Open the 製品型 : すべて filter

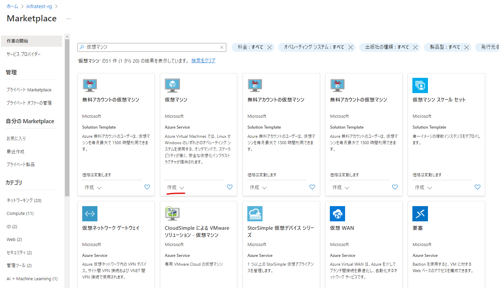[445, 47]
